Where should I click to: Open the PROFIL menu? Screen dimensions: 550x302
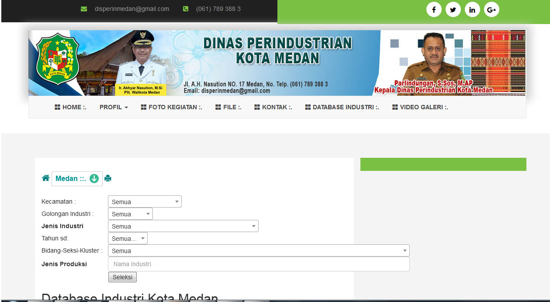[x=114, y=107]
